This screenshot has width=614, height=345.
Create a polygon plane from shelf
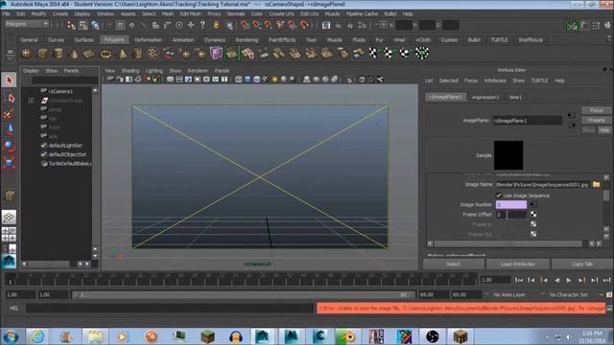pos(89,54)
